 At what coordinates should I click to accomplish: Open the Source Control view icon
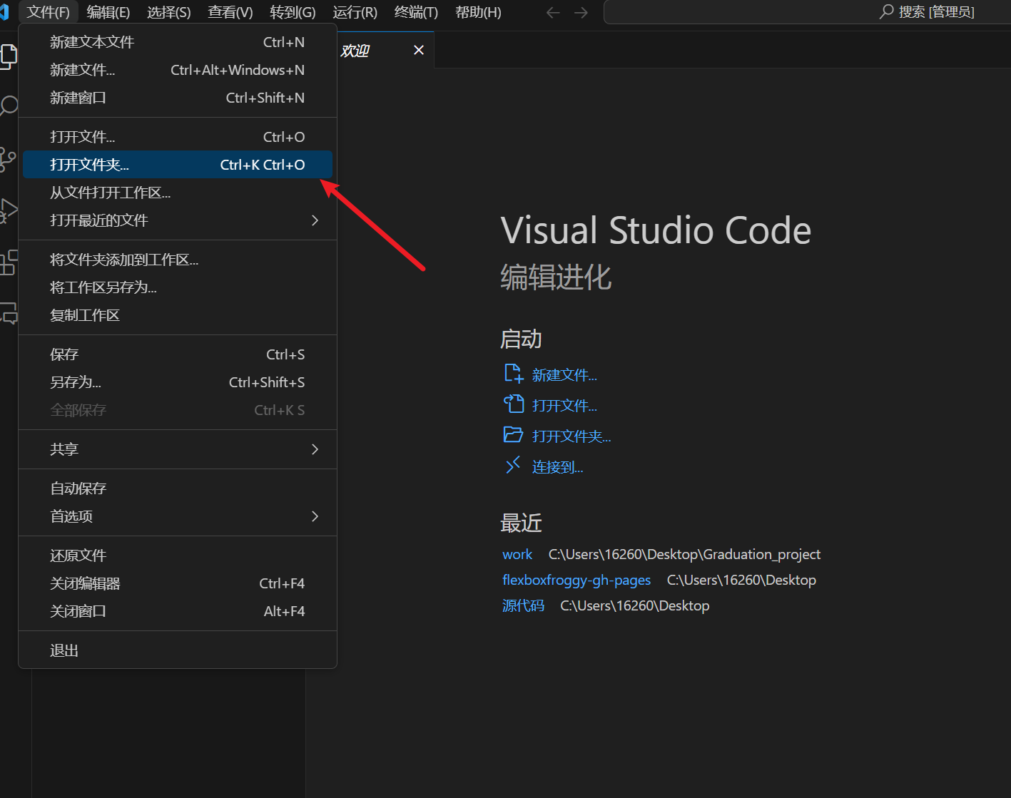point(7,159)
